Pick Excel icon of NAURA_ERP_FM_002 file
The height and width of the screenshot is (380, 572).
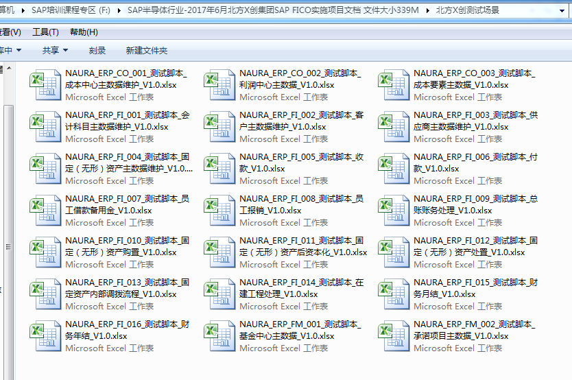pos(394,336)
